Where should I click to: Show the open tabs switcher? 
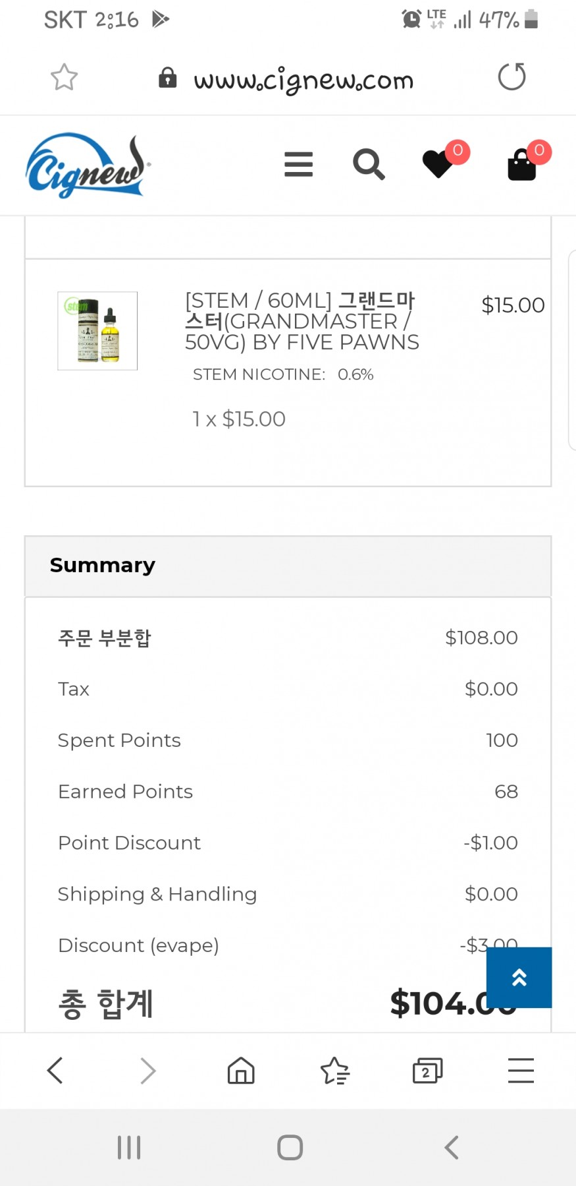[427, 1071]
